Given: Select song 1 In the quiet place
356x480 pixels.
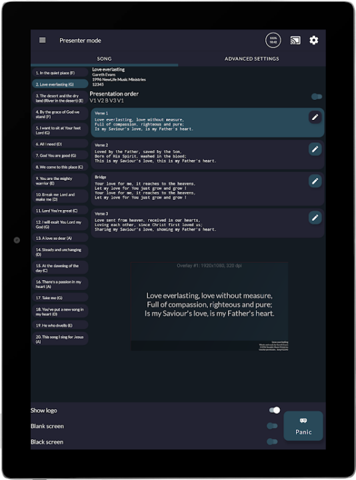Looking at the screenshot, I should coord(60,73).
